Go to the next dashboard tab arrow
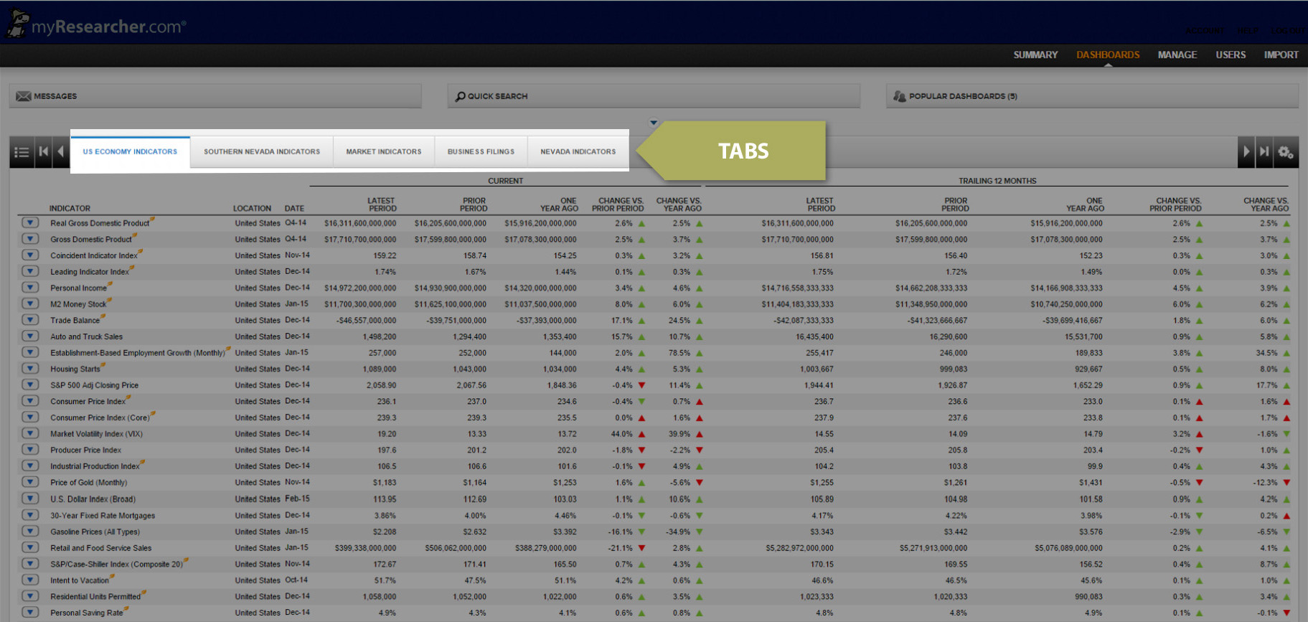Image resolution: width=1308 pixels, height=622 pixels. (1246, 152)
